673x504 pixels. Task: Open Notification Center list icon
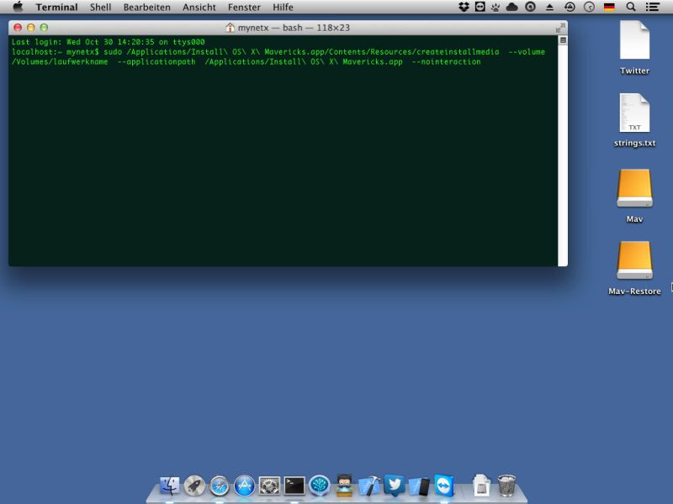653,7
